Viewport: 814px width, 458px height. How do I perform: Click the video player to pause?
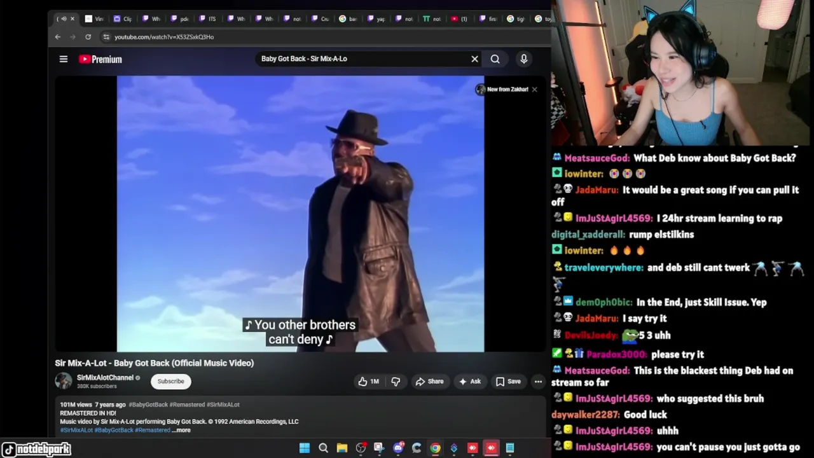(x=300, y=213)
